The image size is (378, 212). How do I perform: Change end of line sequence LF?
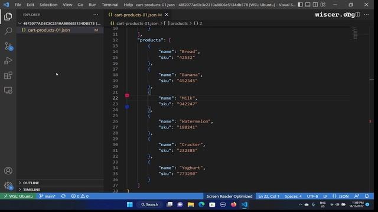pos(325,196)
